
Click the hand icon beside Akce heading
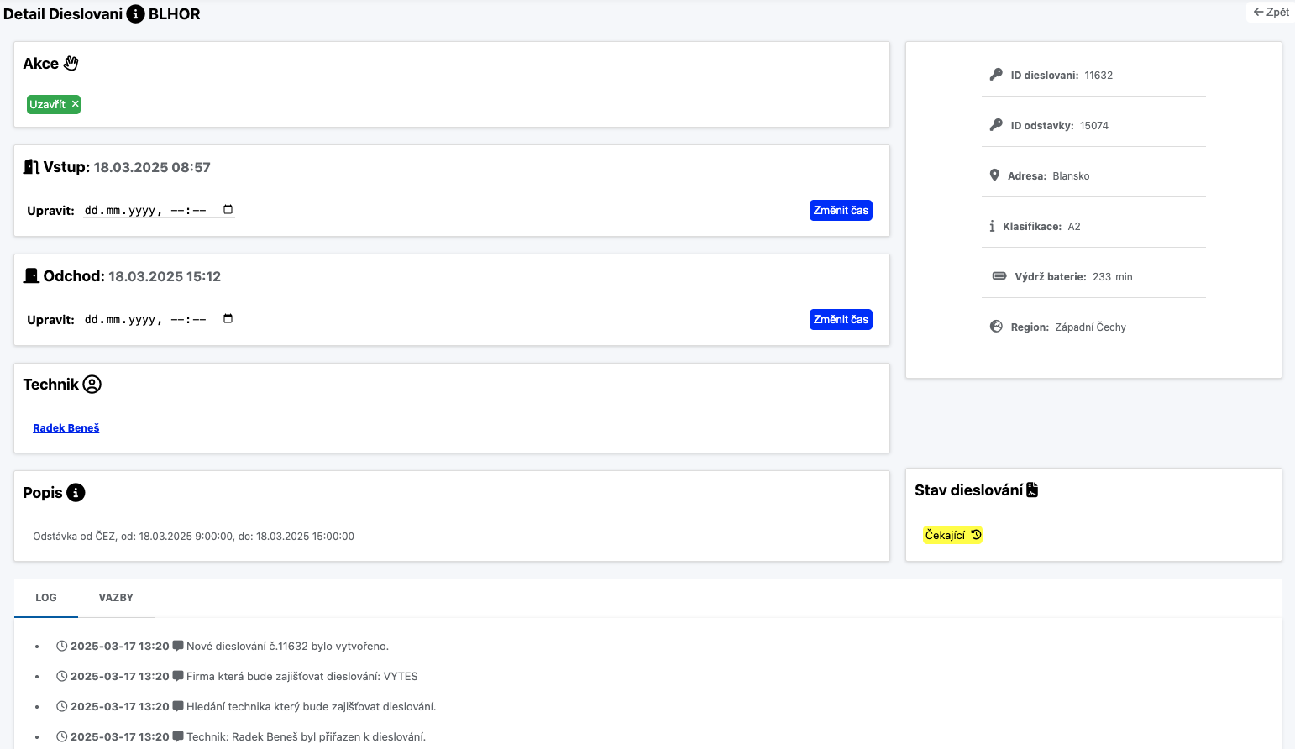[x=71, y=64]
